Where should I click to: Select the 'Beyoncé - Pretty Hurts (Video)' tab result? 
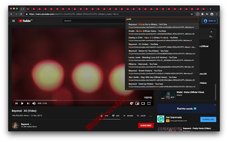(x=162, y=26)
